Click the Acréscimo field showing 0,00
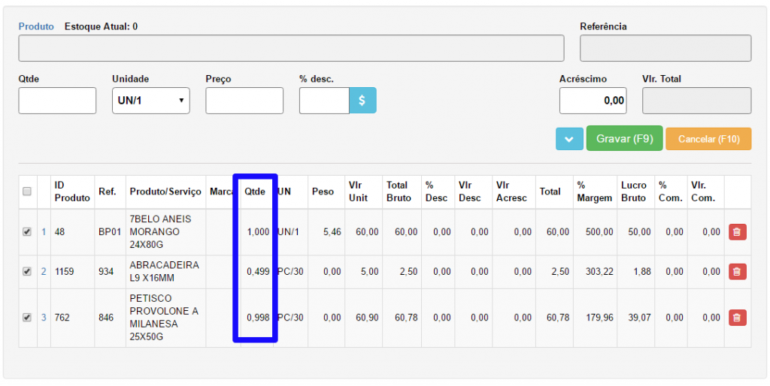 click(593, 101)
